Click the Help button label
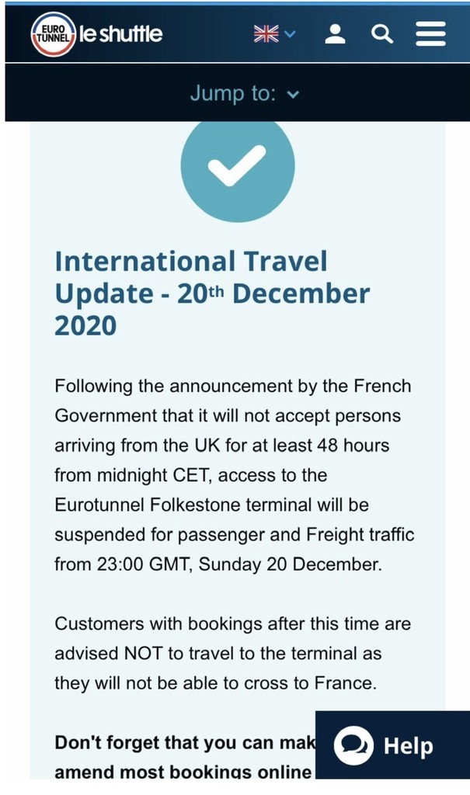 409,746
